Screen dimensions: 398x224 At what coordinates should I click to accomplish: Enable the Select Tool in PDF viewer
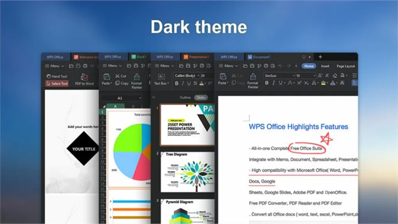click(57, 84)
